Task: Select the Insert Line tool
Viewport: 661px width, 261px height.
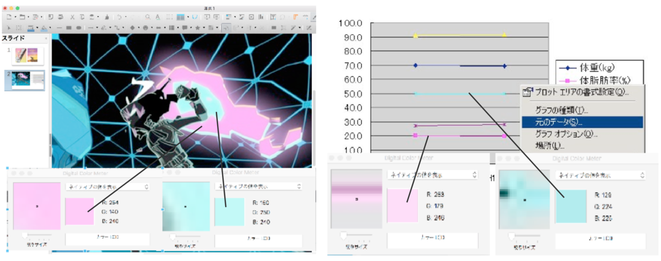Action: click(59, 28)
